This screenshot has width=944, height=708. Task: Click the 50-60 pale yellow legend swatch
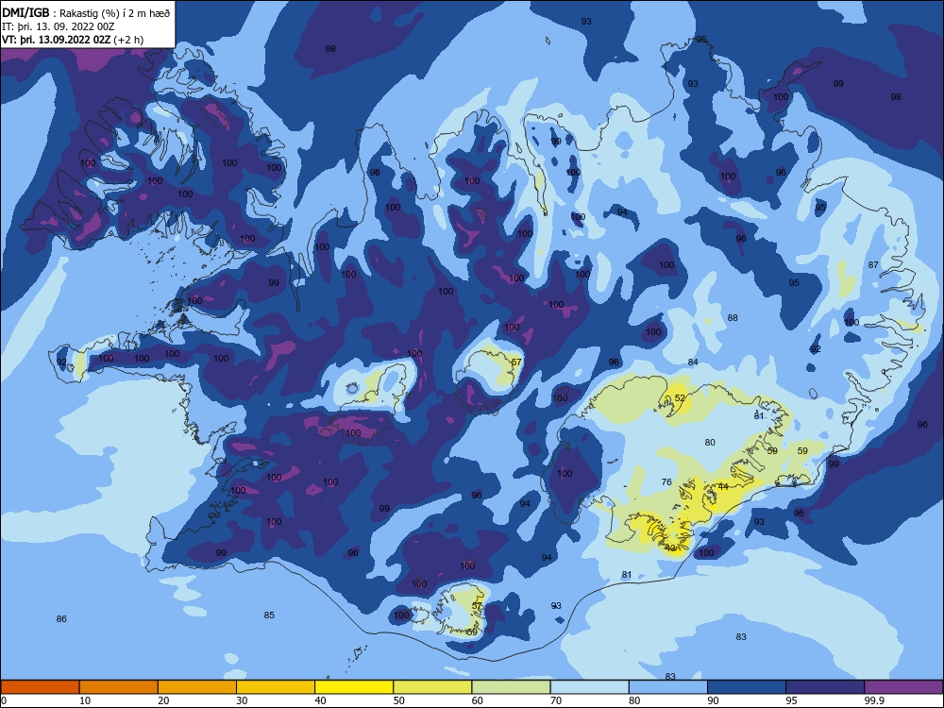[x=432, y=687]
